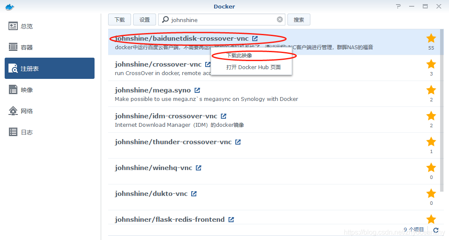This screenshot has width=449, height=240.
Task: Open external link for johnshiner/flask-redis-frontend
Action: pos(231,220)
